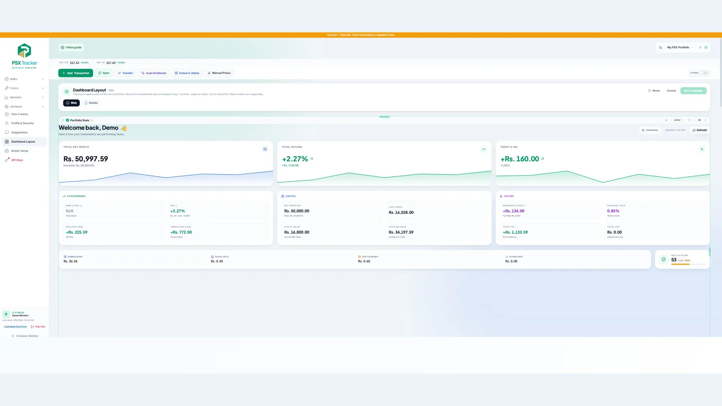Decrease widget width with W minus
Image resolution: width=722 pixels, height=406 pixels.
[671, 120]
